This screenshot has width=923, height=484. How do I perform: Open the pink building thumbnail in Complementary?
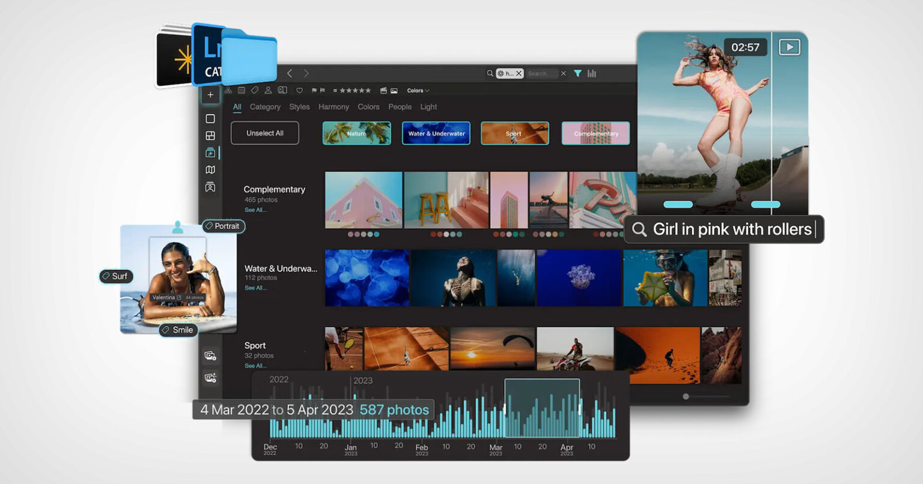pyautogui.click(x=364, y=200)
